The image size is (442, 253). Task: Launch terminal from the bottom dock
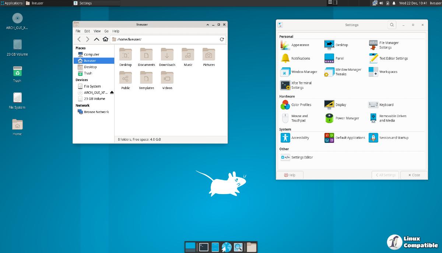coord(204,247)
